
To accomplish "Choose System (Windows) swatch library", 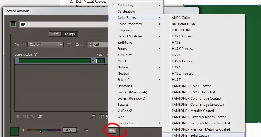I will pos(135,98).
